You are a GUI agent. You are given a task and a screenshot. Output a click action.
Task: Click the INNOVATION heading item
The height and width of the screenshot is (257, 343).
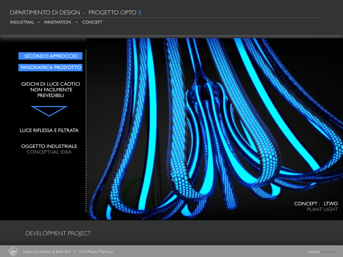tap(58, 22)
